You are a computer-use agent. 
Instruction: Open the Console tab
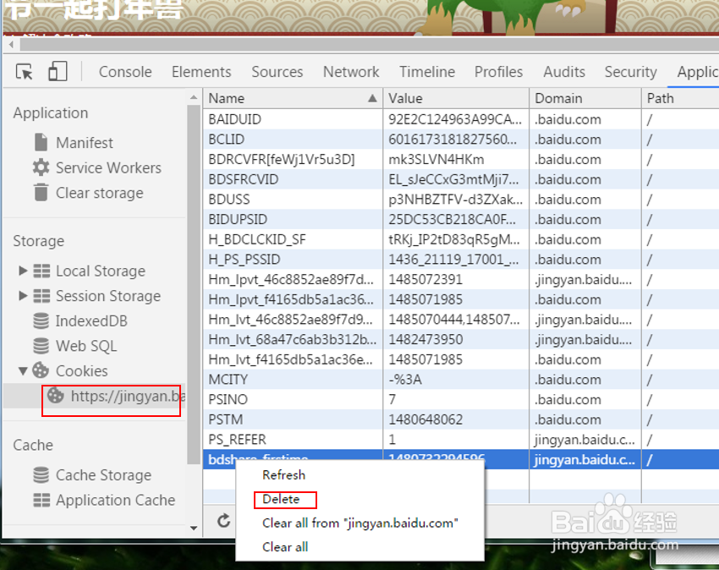point(125,72)
